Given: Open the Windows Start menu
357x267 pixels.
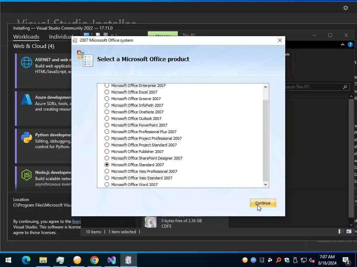Looking at the screenshot, I should pos(8,260).
